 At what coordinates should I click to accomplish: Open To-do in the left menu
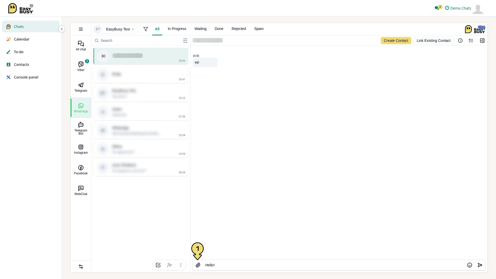[x=31, y=52]
